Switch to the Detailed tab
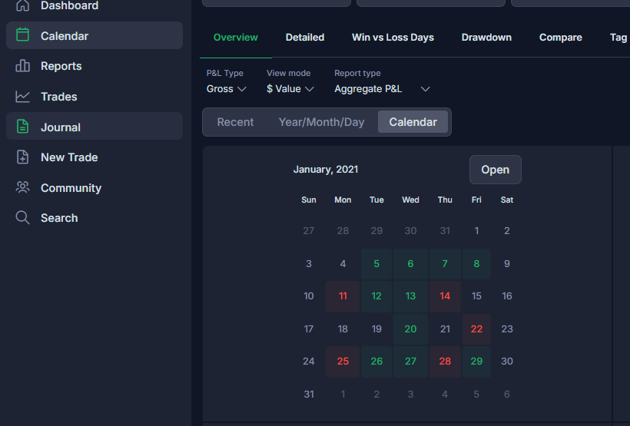The height and width of the screenshot is (426, 630). 305,38
